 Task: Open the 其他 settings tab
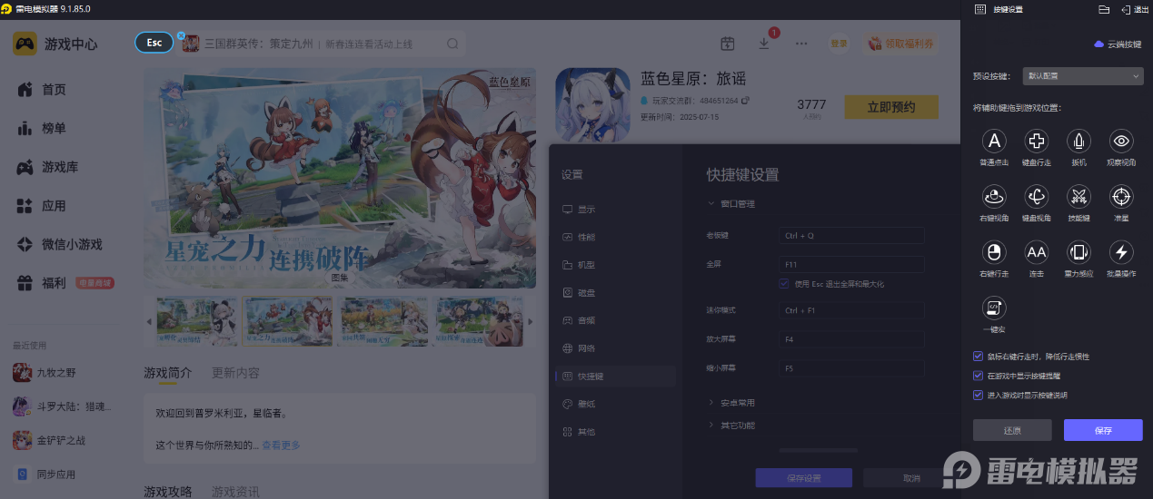615,432
